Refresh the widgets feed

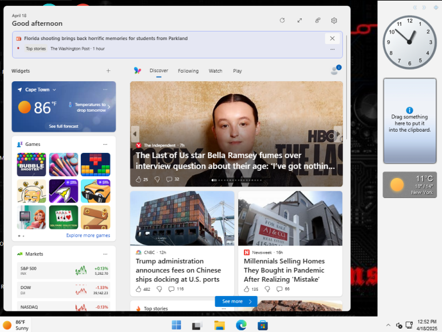click(x=282, y=20)
